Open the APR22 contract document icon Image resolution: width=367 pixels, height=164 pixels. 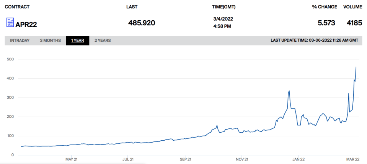tap(10, 23)
